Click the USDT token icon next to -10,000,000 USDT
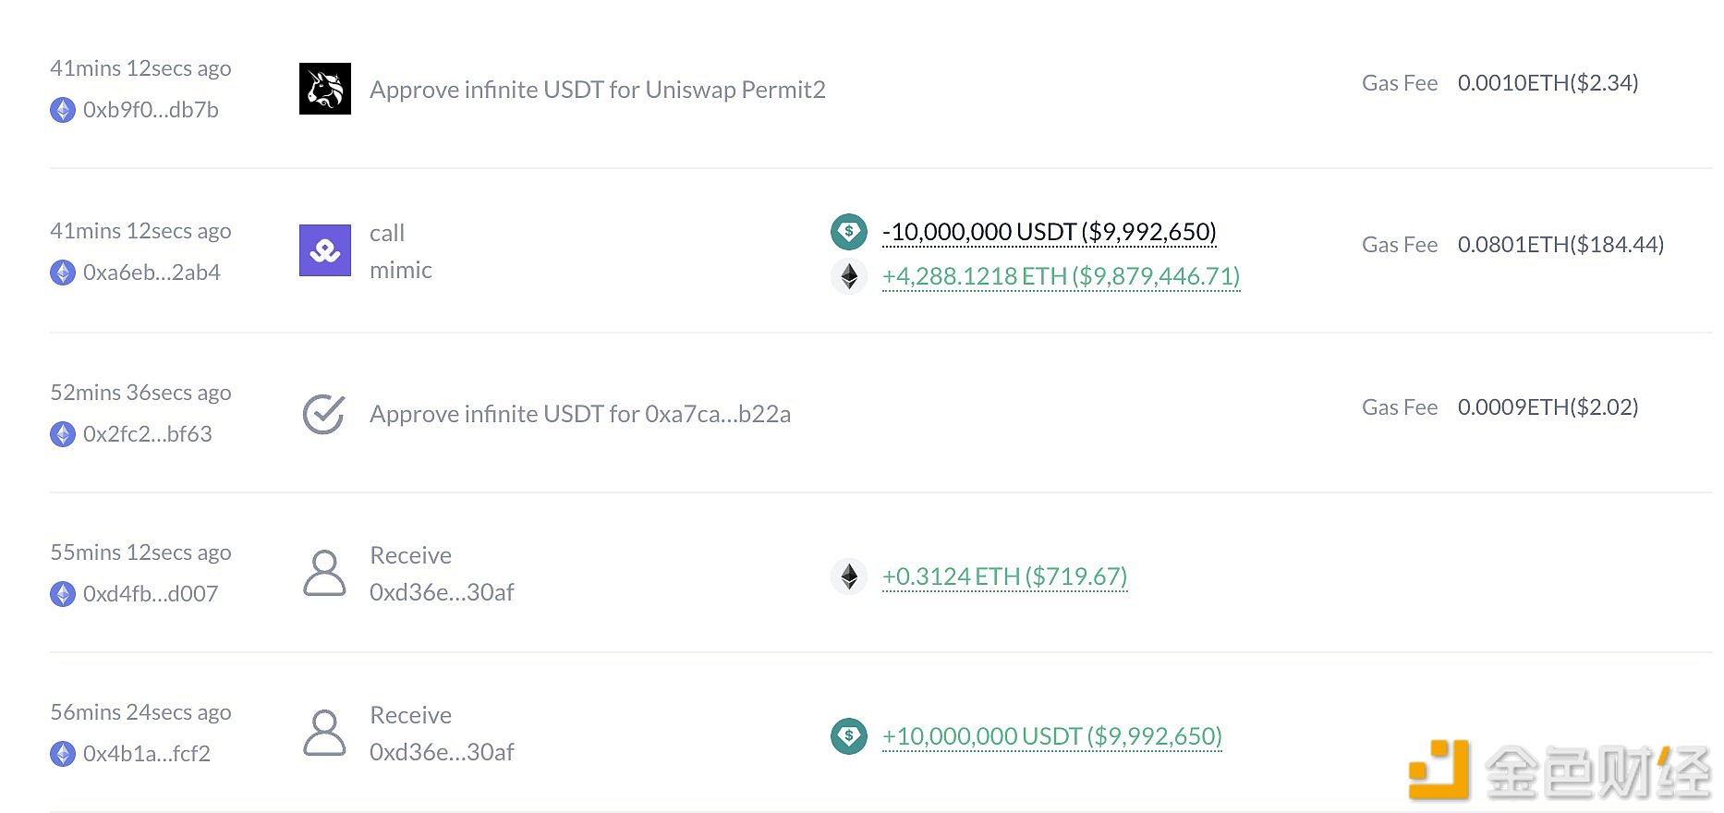The image size is (1724, 813). point(848,231)
